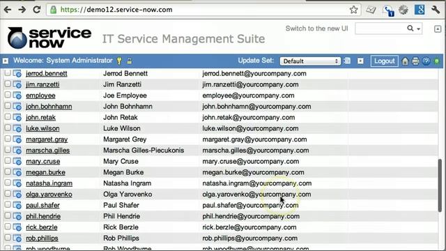446x251 pixels.
Task: Open the record preview icon for luke.wilson
Action: pyautogui.click(x=17, y=128)
